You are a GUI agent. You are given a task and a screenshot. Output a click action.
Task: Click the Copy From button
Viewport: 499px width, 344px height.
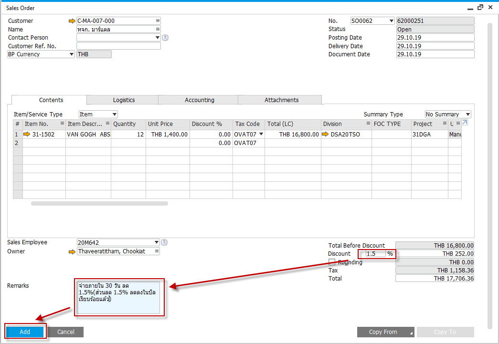coord(386,332)
